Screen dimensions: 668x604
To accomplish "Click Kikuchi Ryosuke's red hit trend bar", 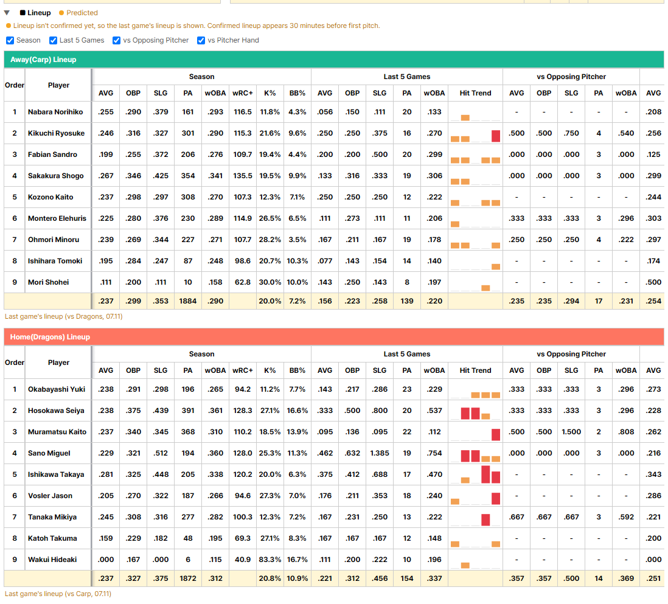I will (495, 136).
